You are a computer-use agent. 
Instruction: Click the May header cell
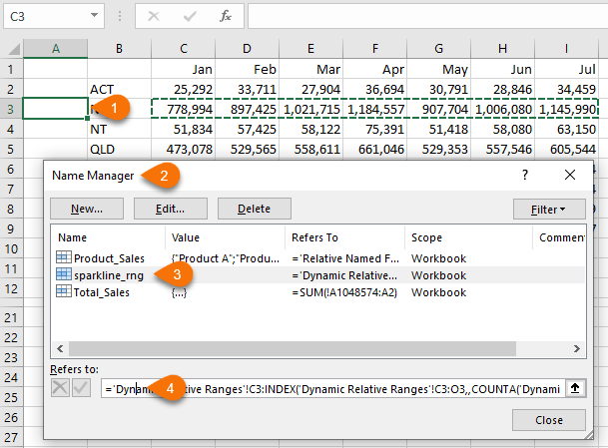[x=438, y=69]
